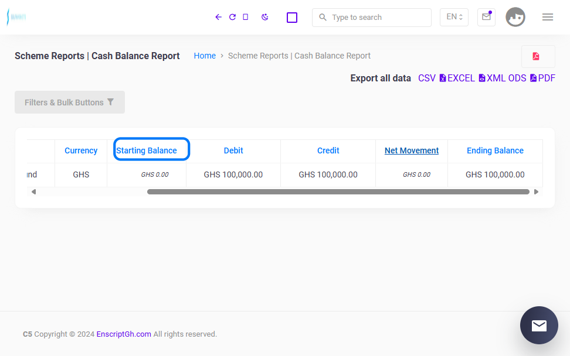Click the horizontal scrollbar thumb
Viewport: 570px width, 356px height.
pyautogui.click(x=338, y=191)
